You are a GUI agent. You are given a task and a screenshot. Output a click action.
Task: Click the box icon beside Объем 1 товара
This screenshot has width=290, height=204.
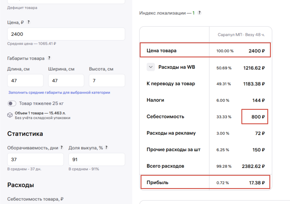10,115
